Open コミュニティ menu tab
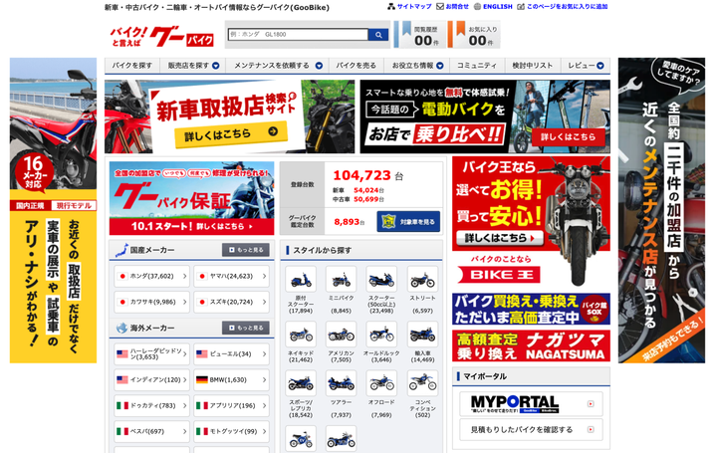 pyautogui.click(x=477, y=66)
